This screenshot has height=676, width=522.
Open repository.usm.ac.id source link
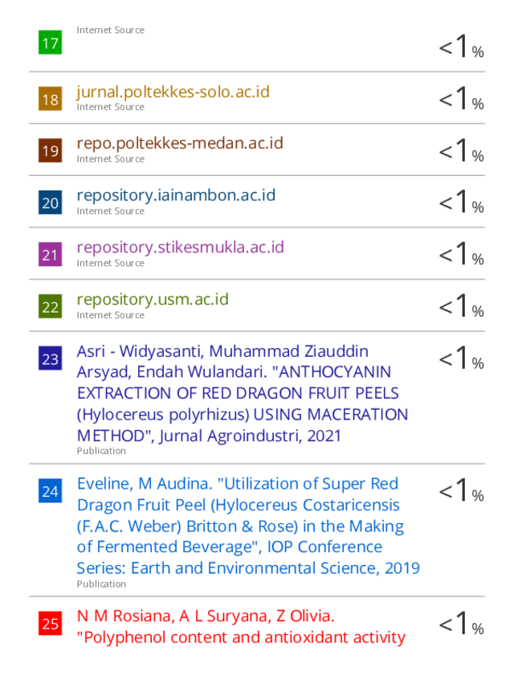point(153,299)
